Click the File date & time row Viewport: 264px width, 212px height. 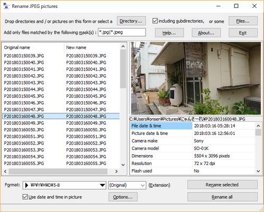tap(193, 126)
